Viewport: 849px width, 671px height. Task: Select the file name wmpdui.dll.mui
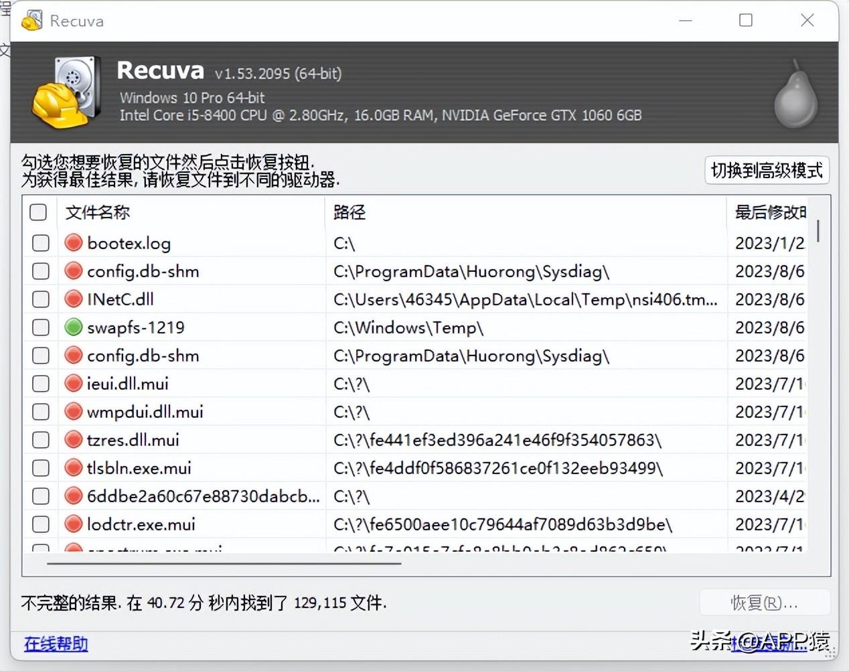click(x=145, y=412)
